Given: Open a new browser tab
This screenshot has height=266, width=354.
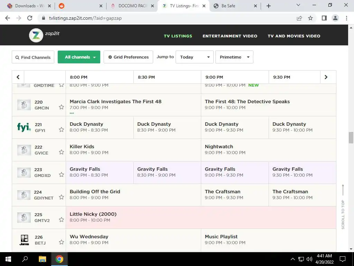Looking at the screenshot, I should pos(268,6).
